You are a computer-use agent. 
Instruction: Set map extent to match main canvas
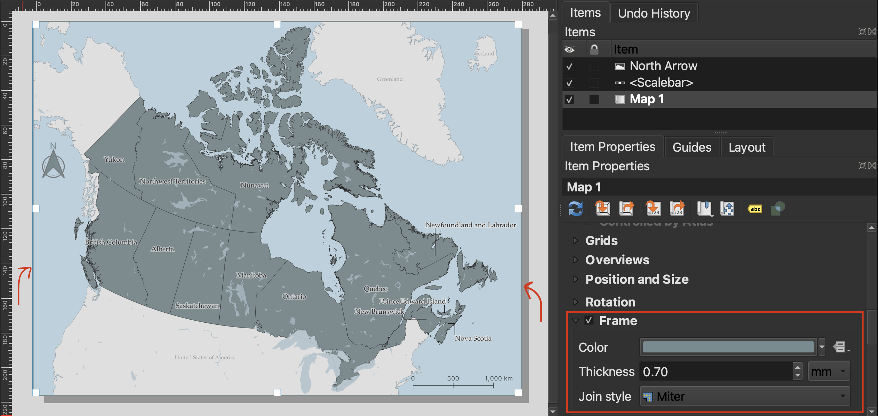(602, 209)
